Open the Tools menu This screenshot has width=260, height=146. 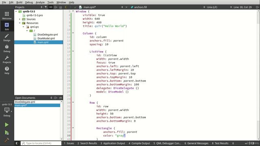coord(50,2)
